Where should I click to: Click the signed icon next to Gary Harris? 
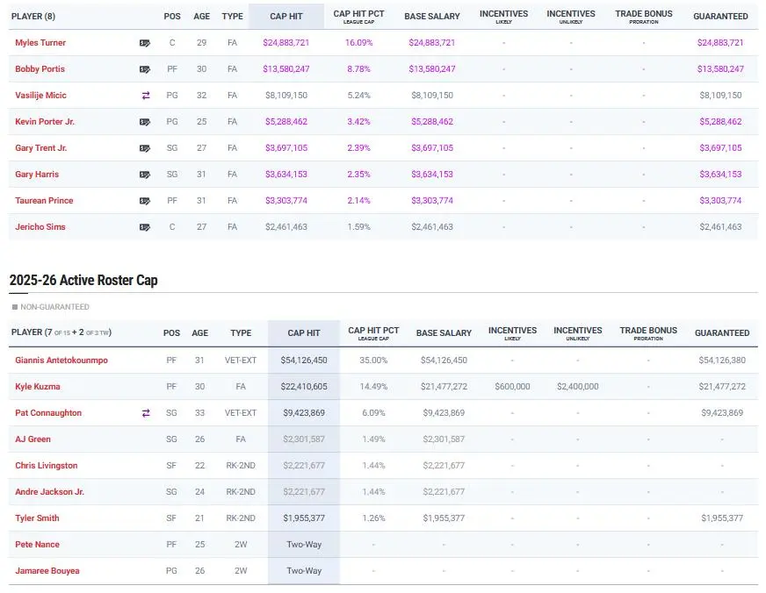[x=145, y=175]
